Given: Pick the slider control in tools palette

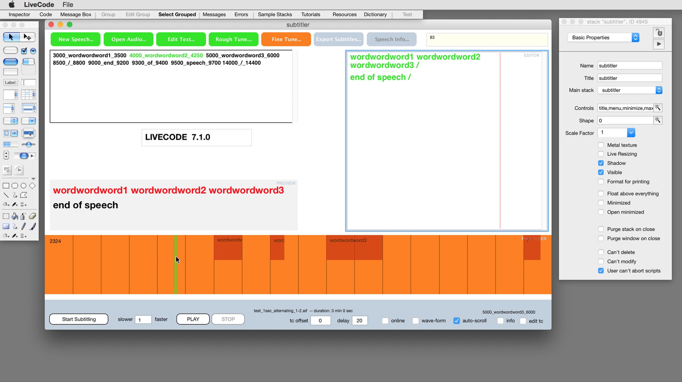Looking at the screenshot, I should pos(28,144).
